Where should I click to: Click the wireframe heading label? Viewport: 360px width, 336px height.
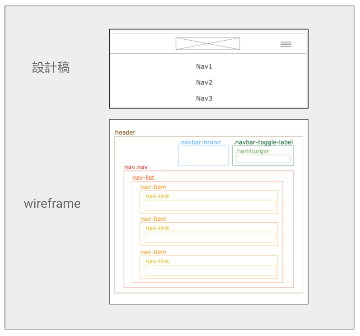52,203
